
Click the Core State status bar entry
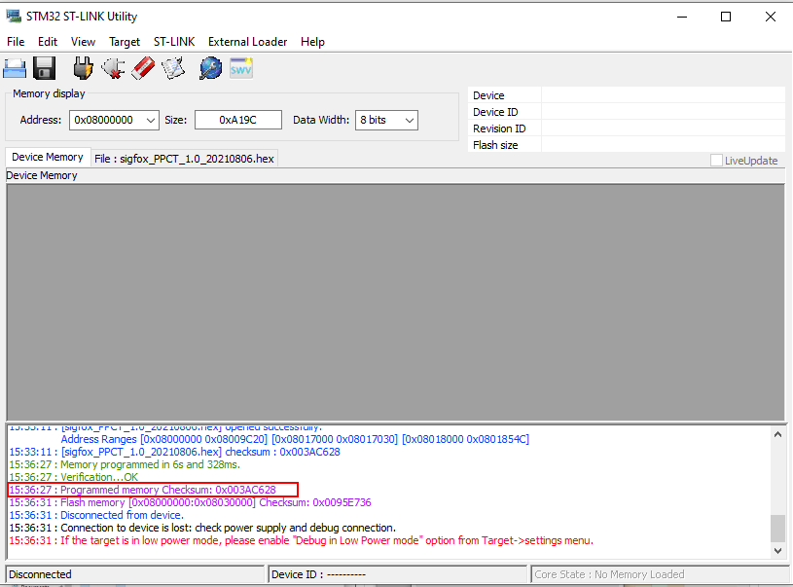660,574
